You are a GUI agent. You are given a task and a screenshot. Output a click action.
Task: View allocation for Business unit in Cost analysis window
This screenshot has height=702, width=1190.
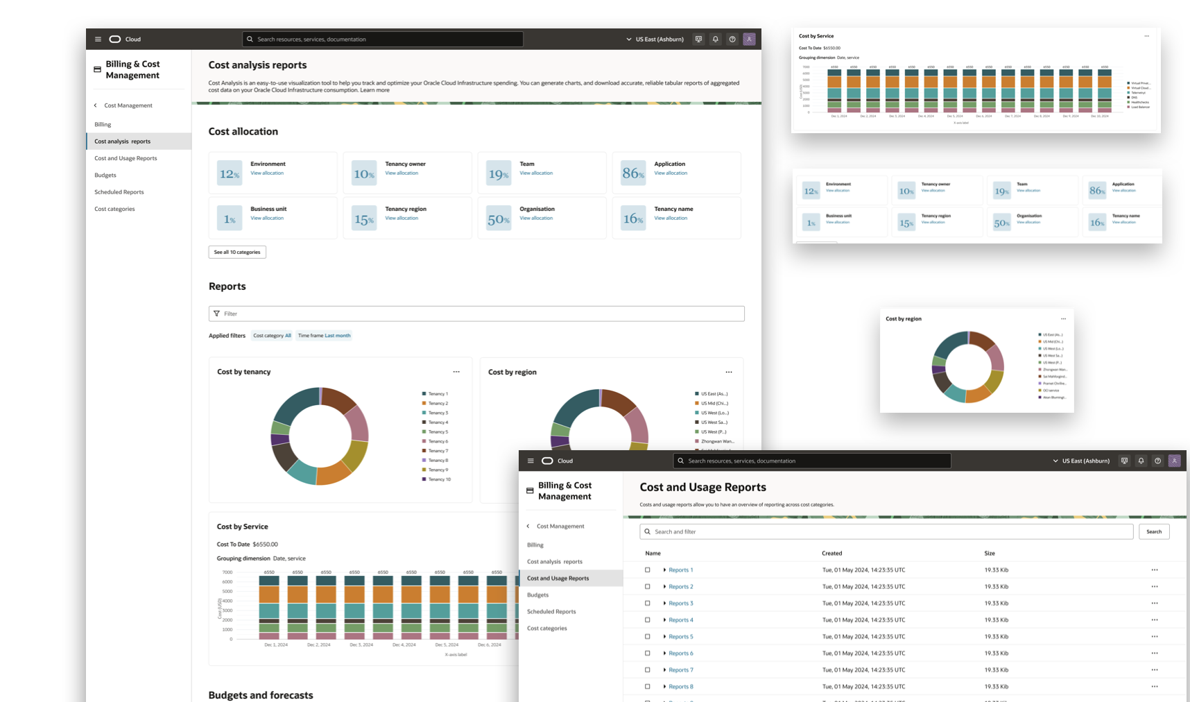(267, 218)
